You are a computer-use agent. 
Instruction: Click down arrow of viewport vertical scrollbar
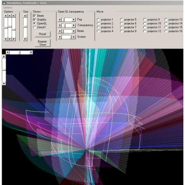pyautogui.click(x=4, y=83)
